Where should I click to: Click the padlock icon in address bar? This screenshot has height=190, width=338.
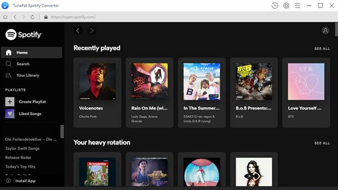[x=46, y=17]
